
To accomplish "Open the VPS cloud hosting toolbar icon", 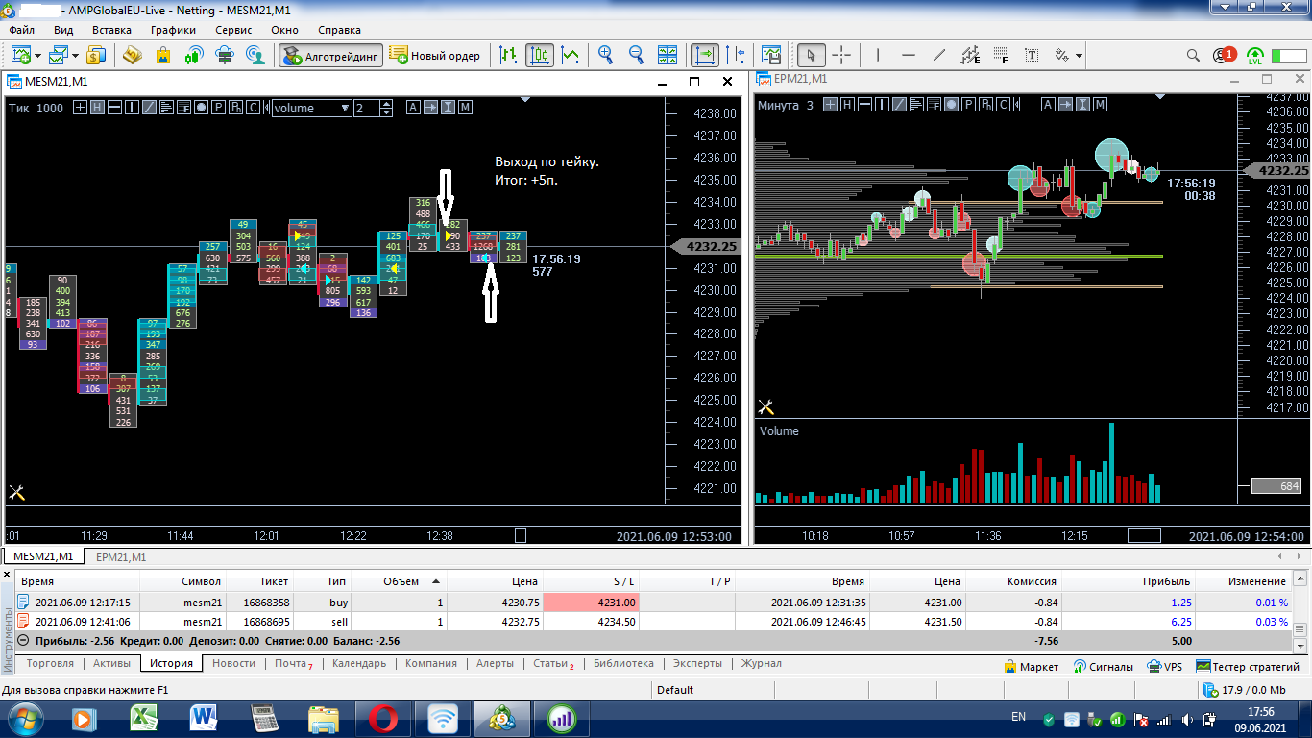I will pyautogui.click(x=225, y=55).
